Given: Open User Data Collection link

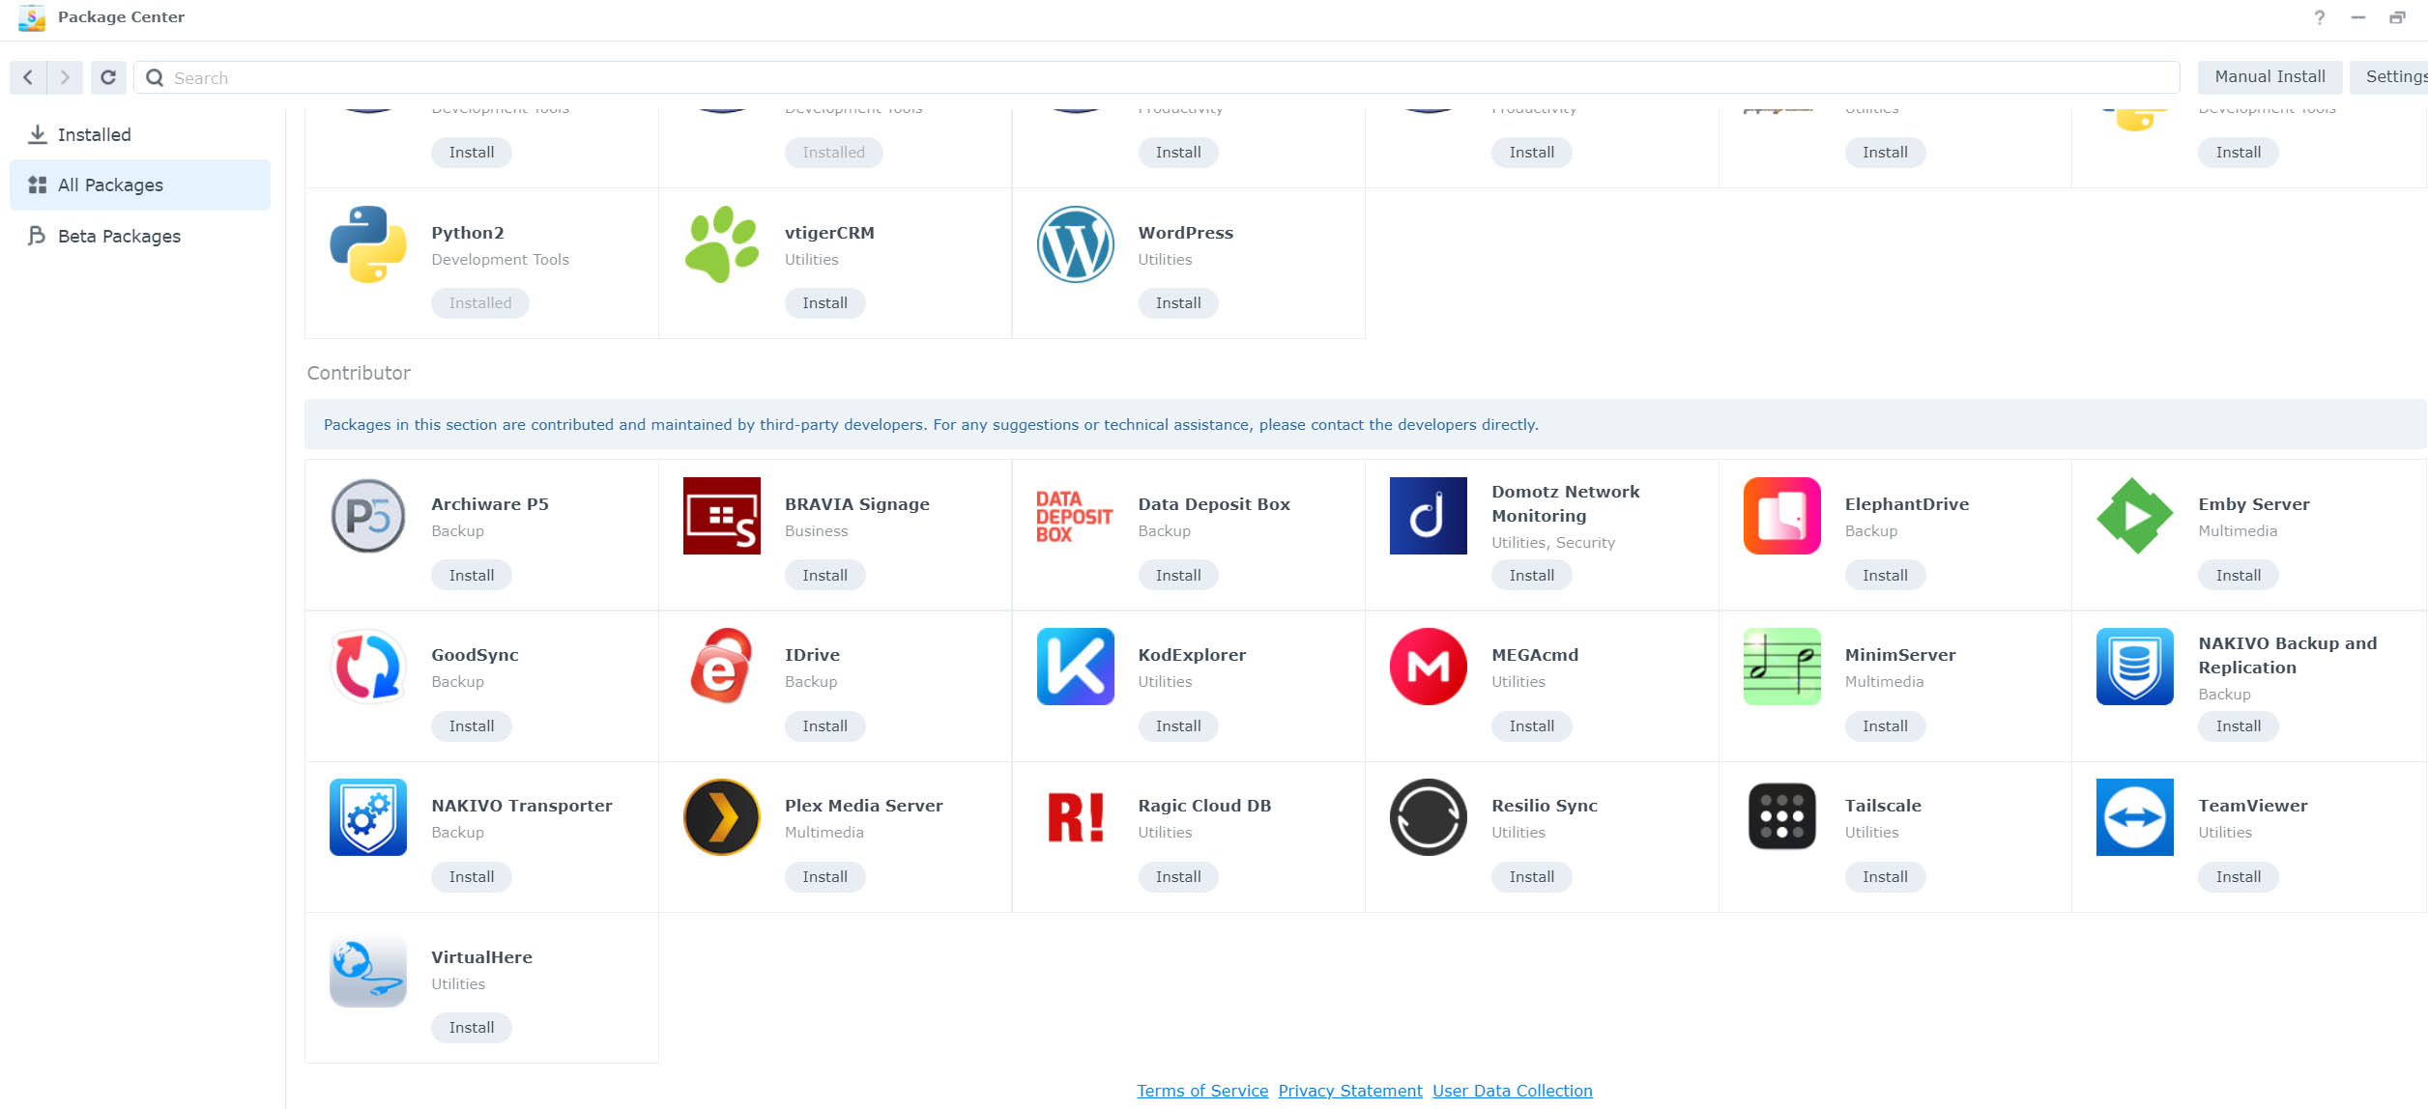Looking at the screenshot, I should tap(1513, 1091).
